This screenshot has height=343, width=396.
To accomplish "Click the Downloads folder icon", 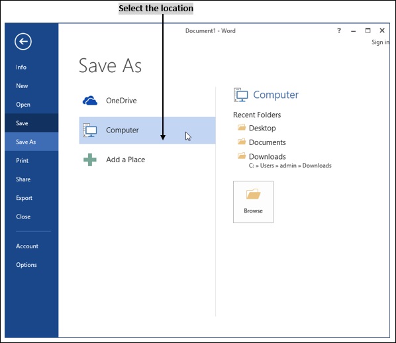I will pyautogui.click(x=242, y=156).
